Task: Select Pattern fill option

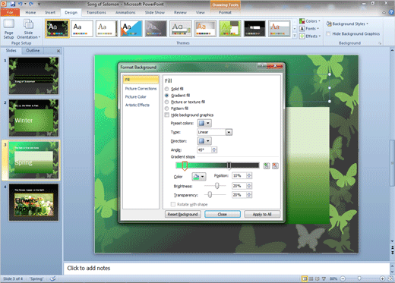Action: (166, 108)
